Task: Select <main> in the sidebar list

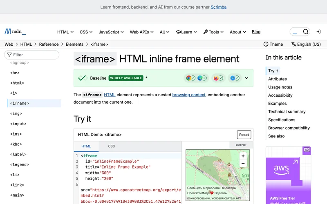Action: click(17, 195)
